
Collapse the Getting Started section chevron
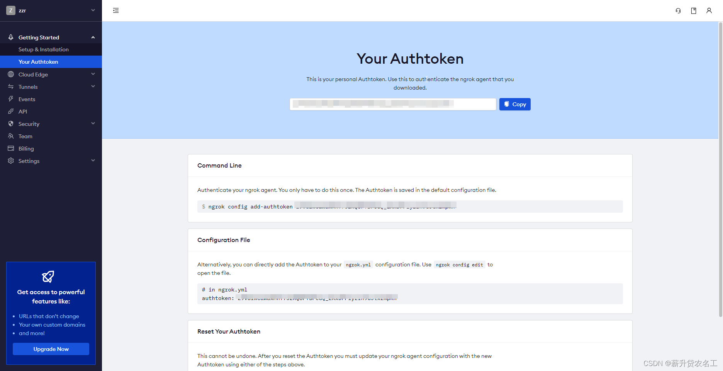(93, 37)
